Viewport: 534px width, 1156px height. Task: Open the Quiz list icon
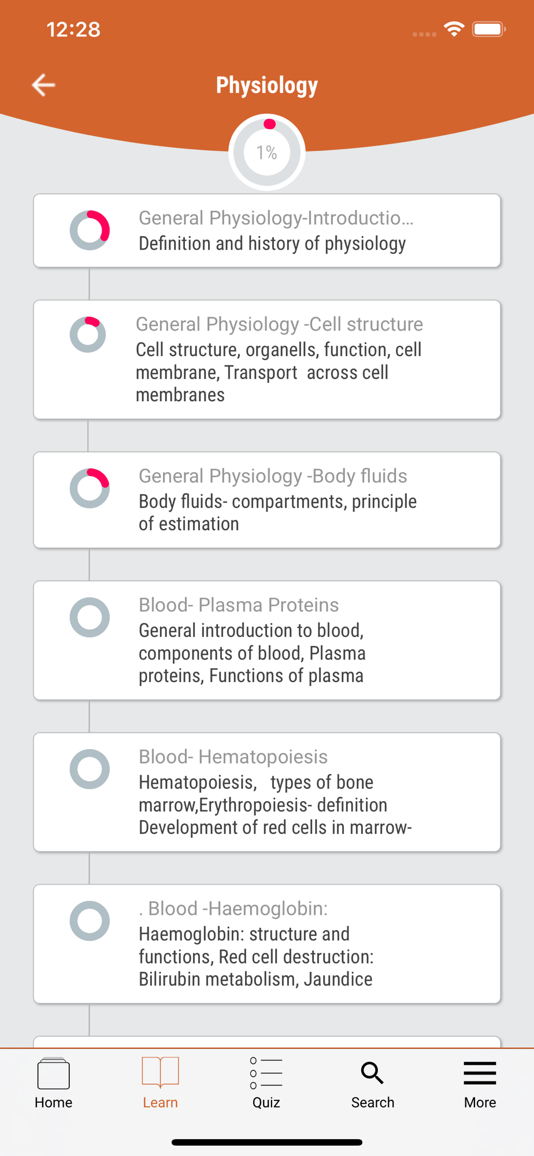(x=266, y=1074)
